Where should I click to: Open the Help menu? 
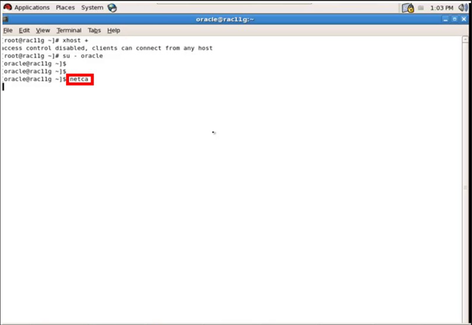point(114,31)
